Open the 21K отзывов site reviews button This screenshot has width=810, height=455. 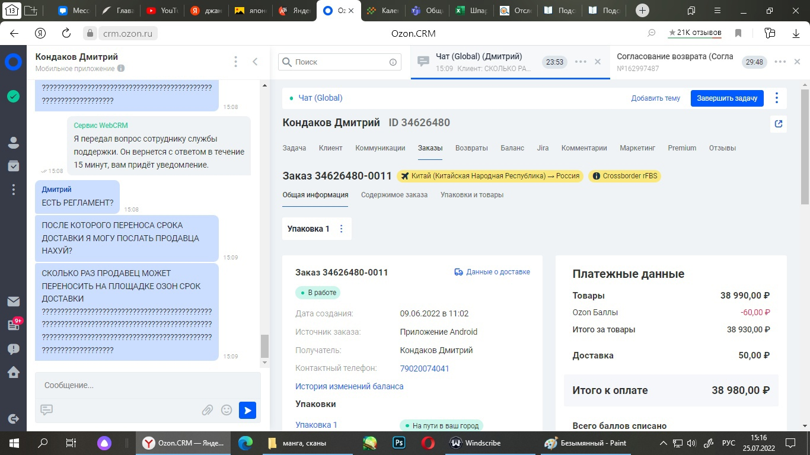694,33
